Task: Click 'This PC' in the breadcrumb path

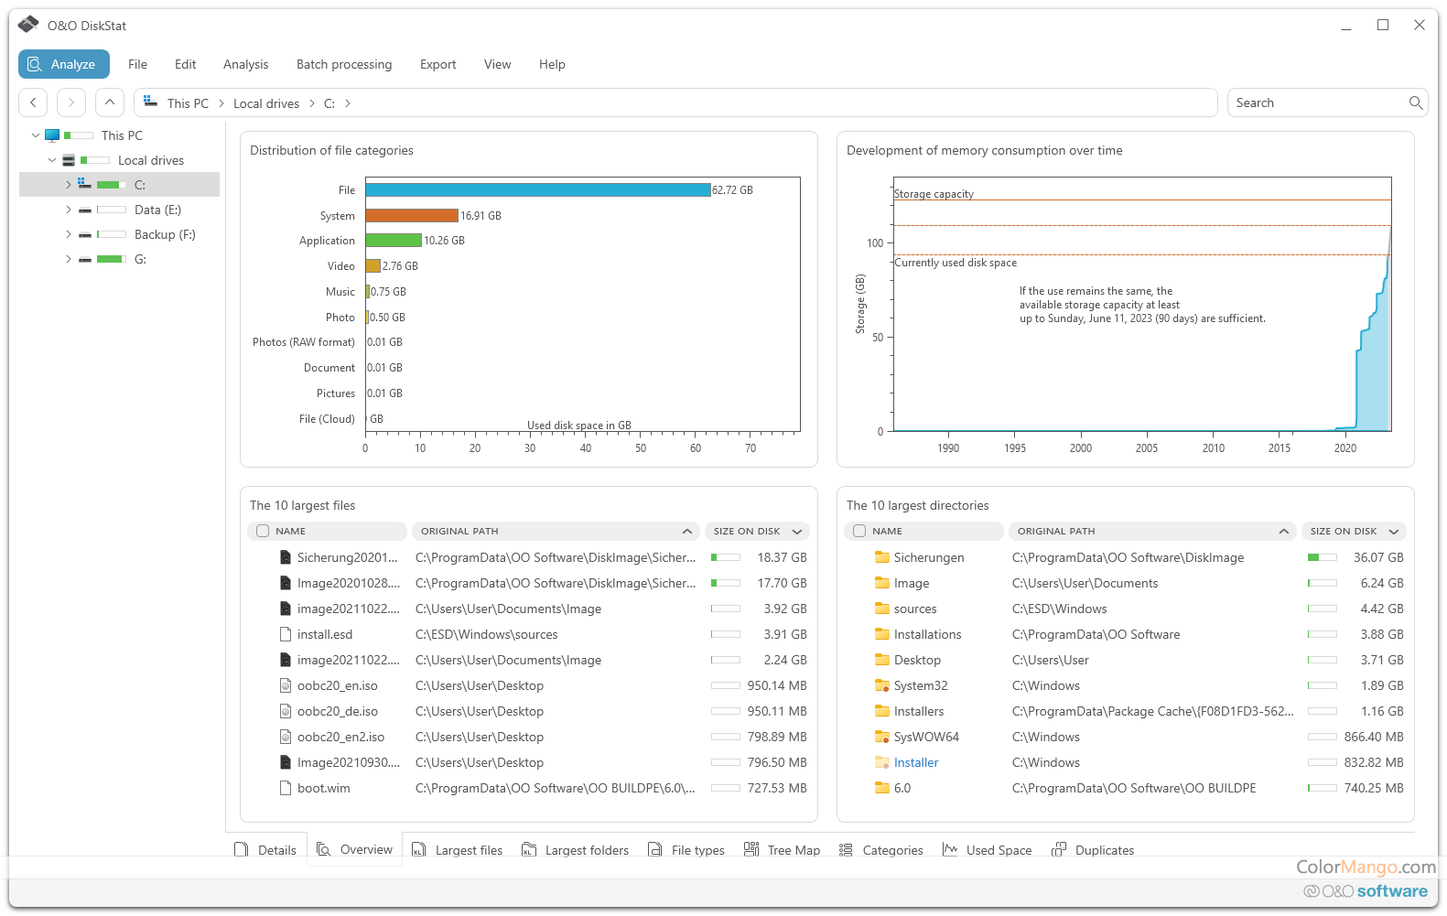Action: 188,103
